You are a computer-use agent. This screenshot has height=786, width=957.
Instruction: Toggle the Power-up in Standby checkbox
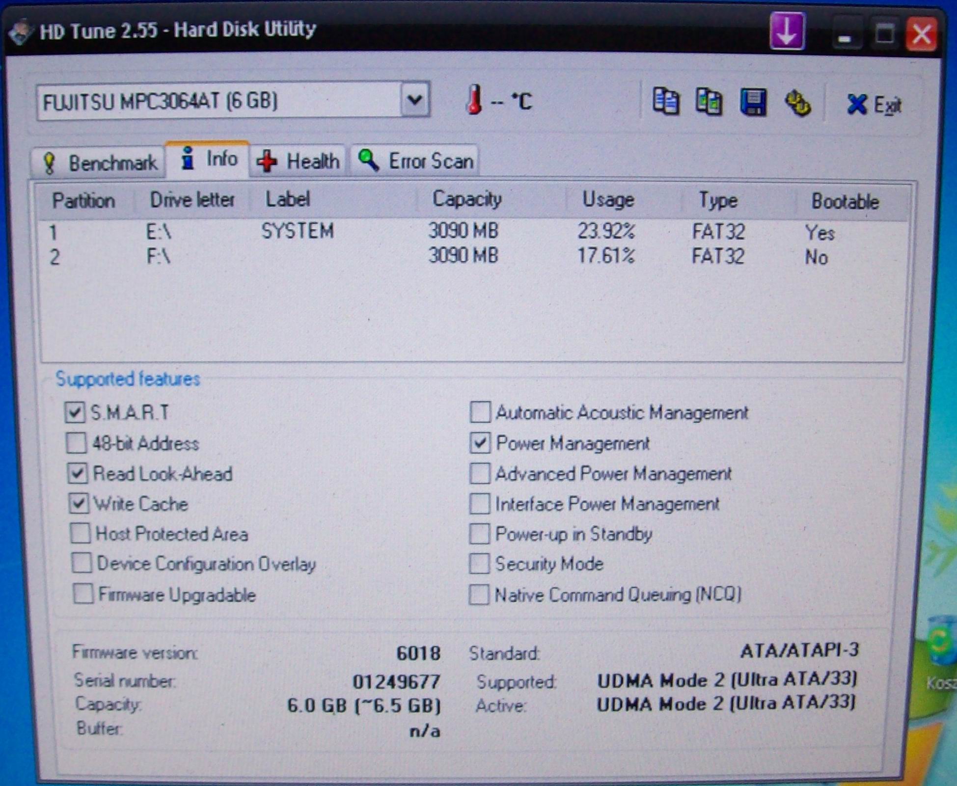pyautogui.click(x=479, y=534)
